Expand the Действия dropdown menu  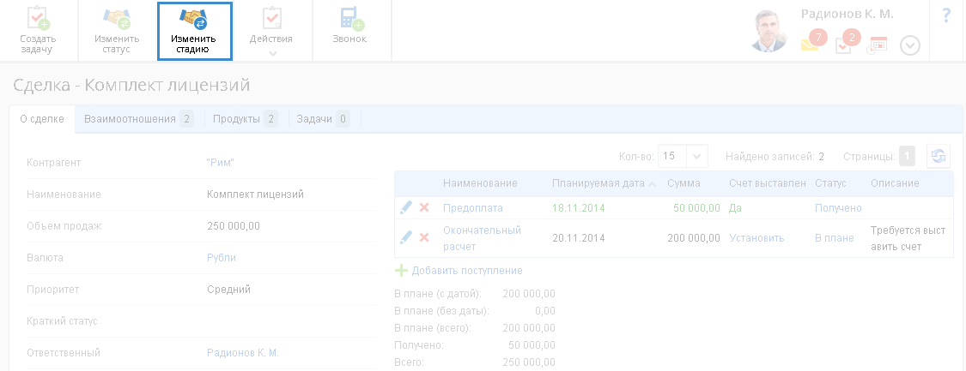[x=271, y=53]
